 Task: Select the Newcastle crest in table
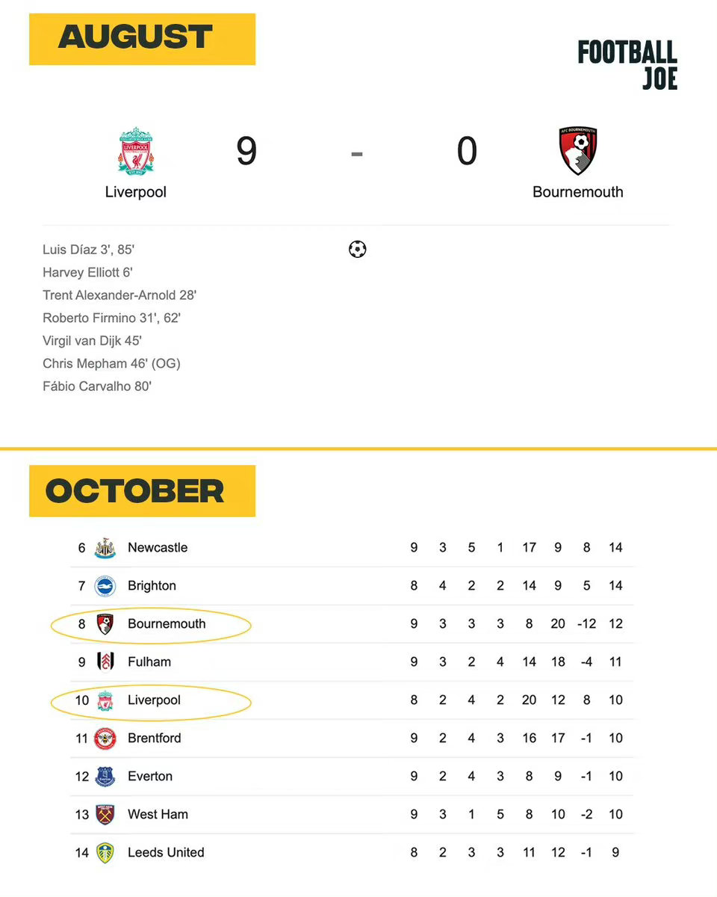(x=105, y=548)
